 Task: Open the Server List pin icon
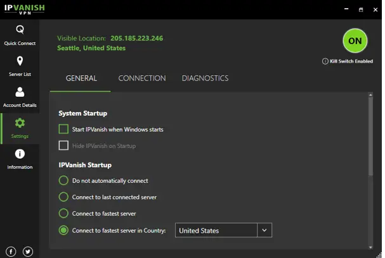(x=20, y=61)
